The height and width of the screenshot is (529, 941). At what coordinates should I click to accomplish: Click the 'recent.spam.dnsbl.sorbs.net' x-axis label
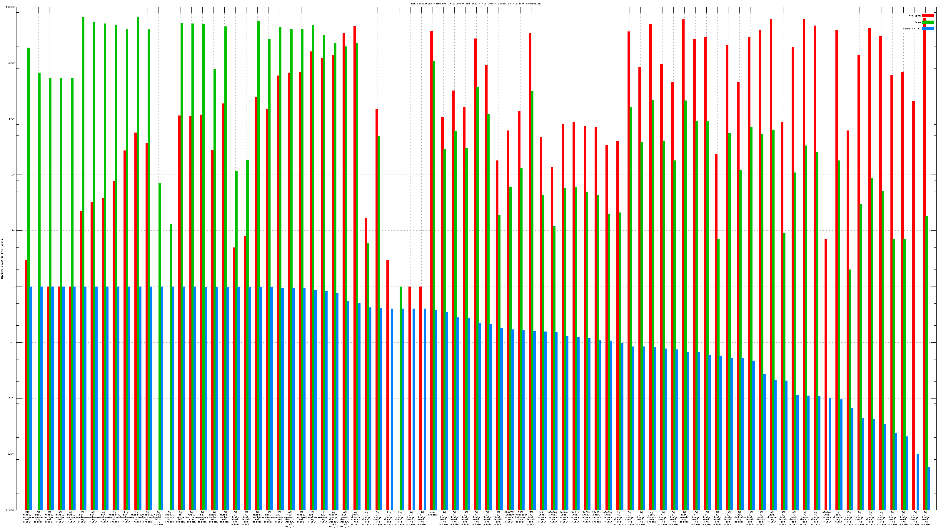[333, 519]
